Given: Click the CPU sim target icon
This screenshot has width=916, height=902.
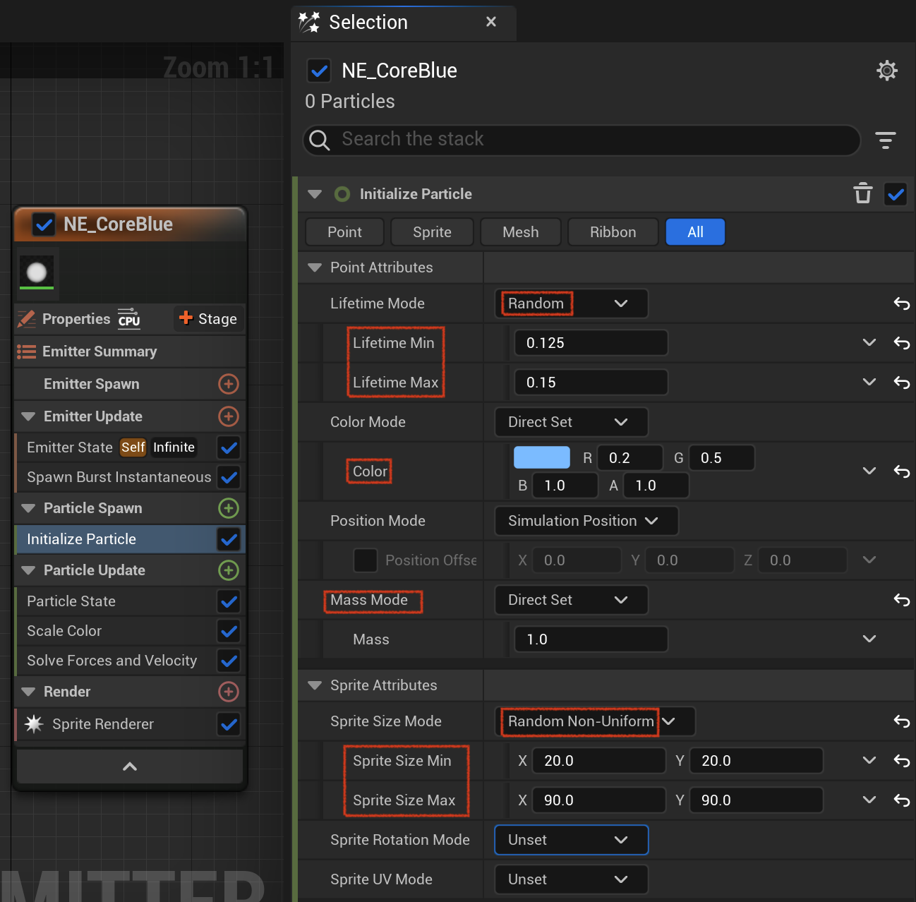Looking at the screenshot, I should coord(129,318).
